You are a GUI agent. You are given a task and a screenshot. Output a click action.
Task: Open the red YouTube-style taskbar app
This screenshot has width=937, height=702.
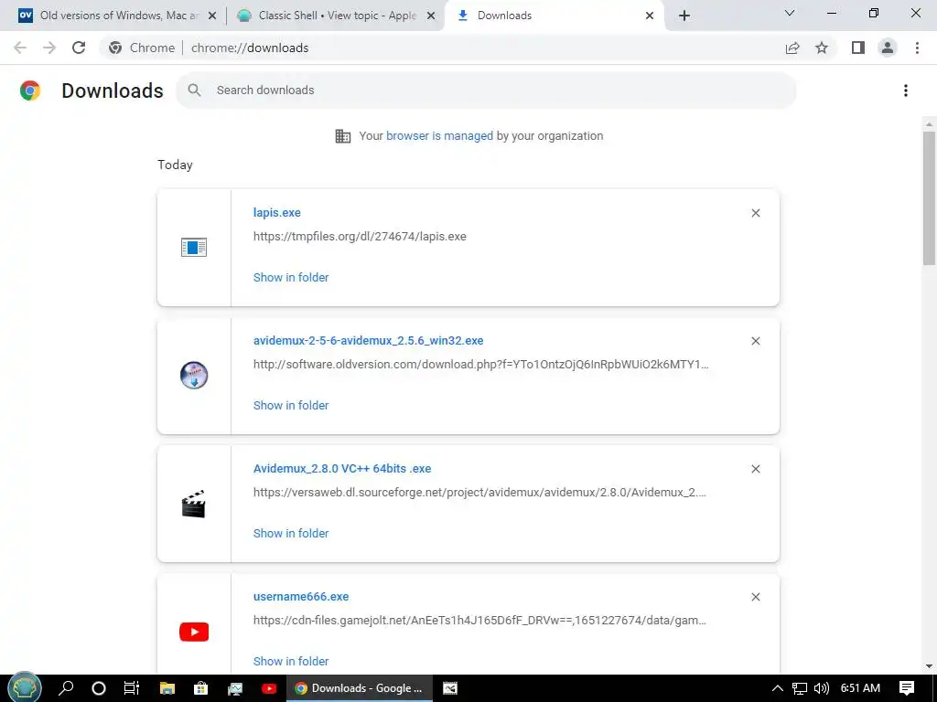click(269, 688)
